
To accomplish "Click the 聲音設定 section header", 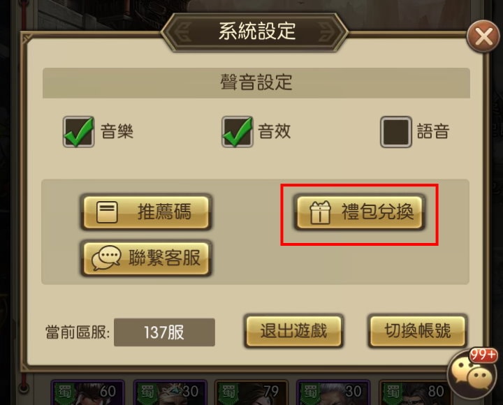I will point(256,82).
